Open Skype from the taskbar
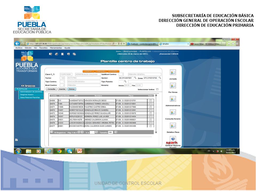Viewport: 256px width, 192px height. coord(70,151)
